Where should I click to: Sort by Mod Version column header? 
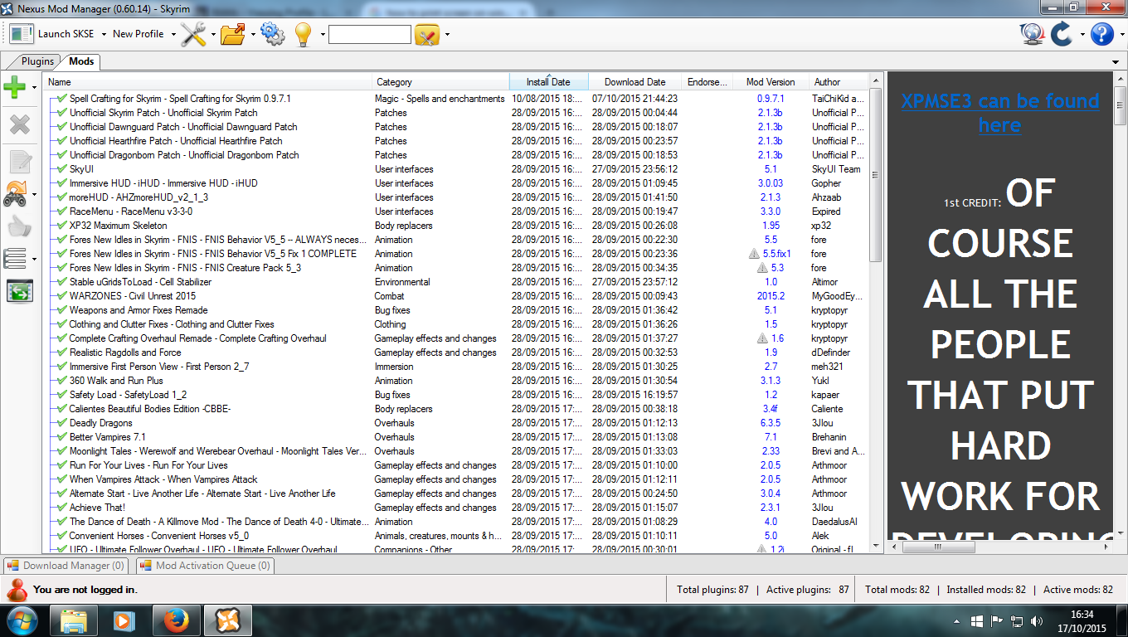(771, 82)
